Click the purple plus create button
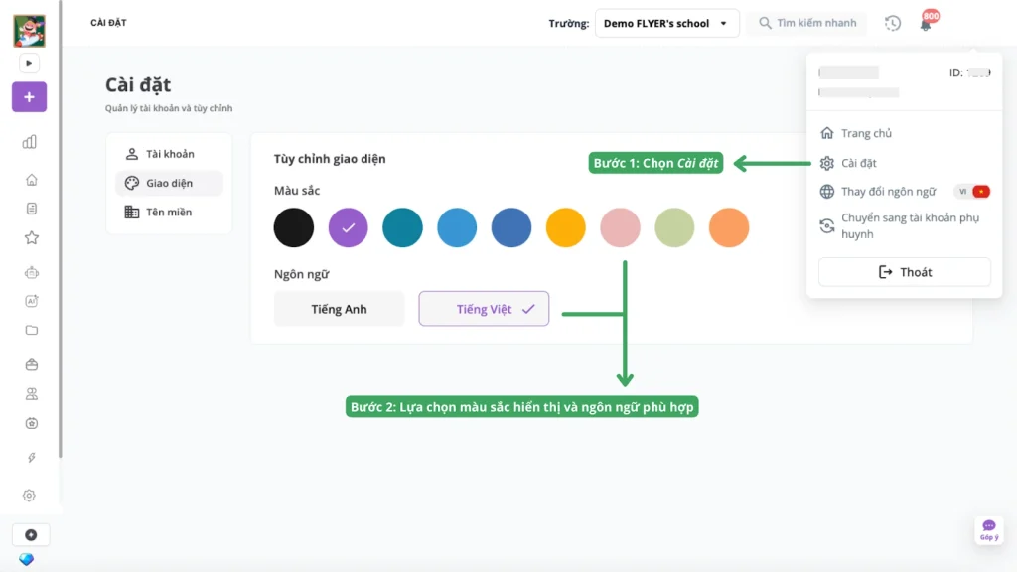Viewport: 1017px width, 572px height. point(29,97)
